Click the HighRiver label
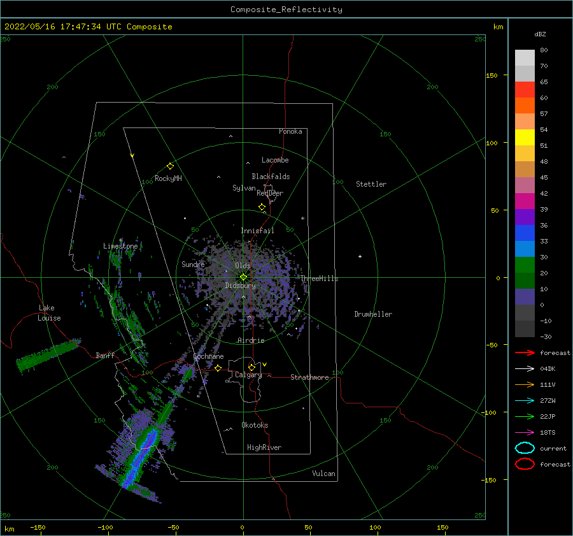Image resolution: width=573 pixels, height=536 pixels. click(x=264, y=447)
